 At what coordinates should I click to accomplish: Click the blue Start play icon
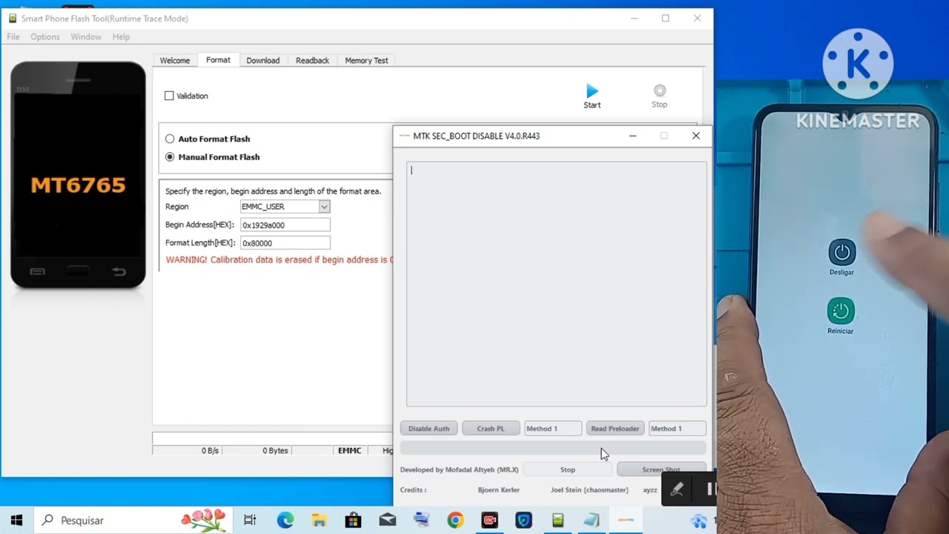592,90
